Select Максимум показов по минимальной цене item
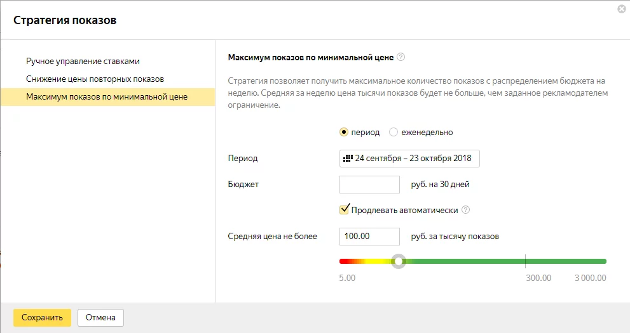 (107, 97)
